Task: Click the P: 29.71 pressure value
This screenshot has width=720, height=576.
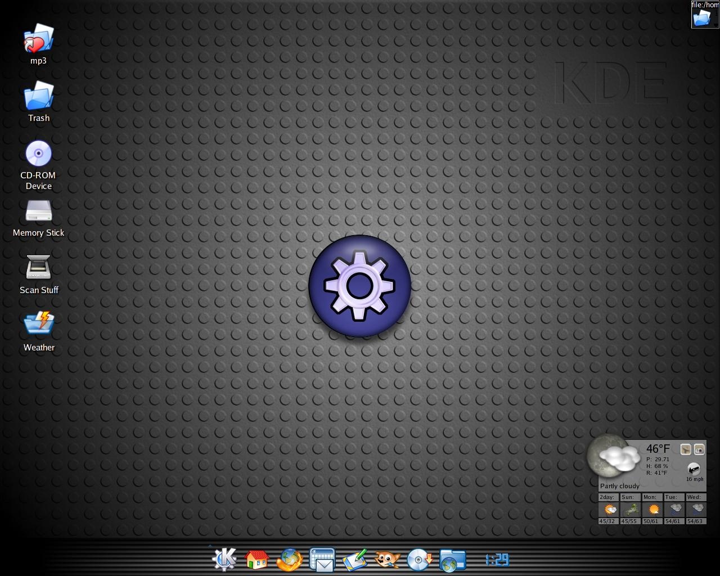Action: click(x=658, y=460)
